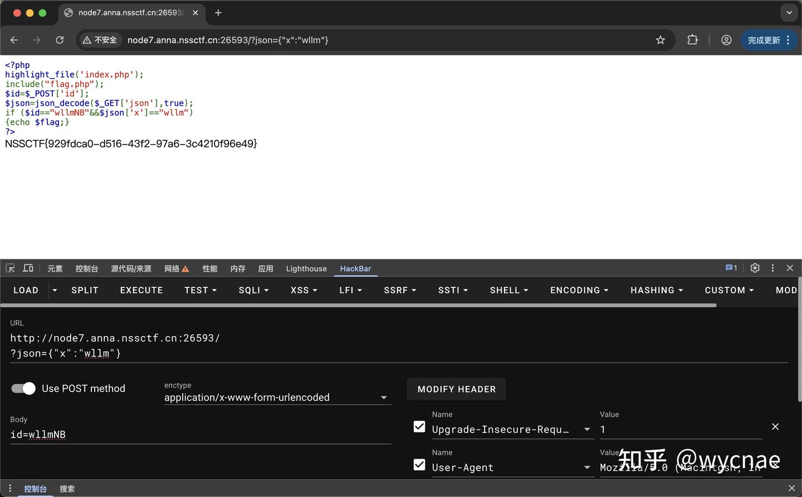The height and width of the screenshot is (497, 802).
Task: Open the 元素 panel tab
Action: (x=54, y=268)
